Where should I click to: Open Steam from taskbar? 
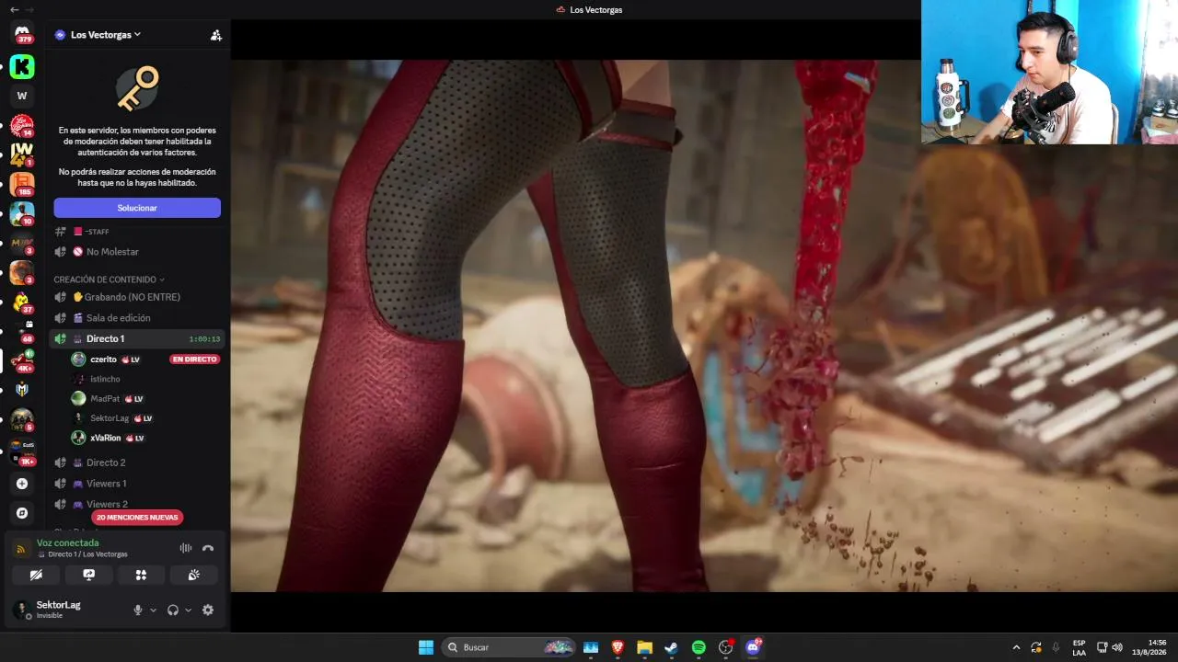pyautogui.click(x=671, y=647)
